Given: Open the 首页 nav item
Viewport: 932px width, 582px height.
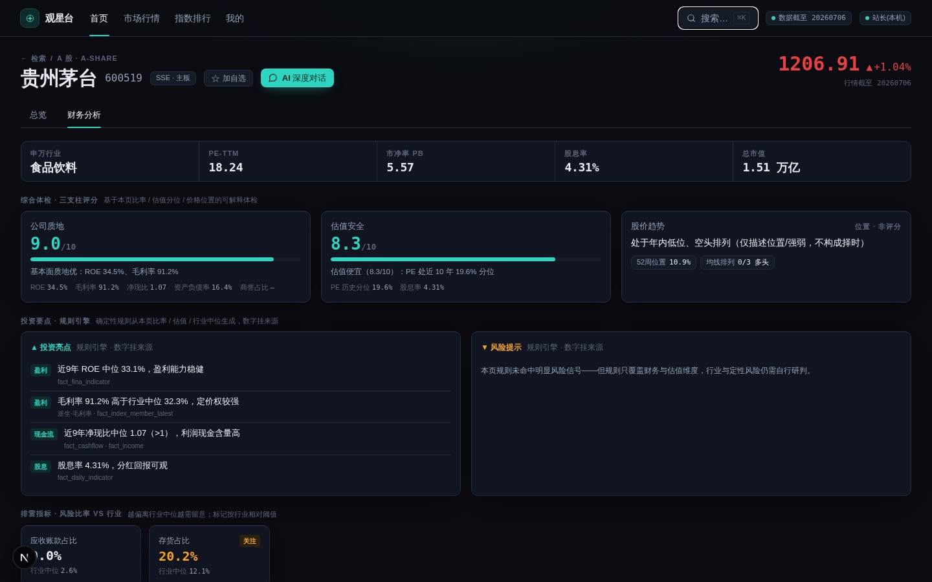Looking at the screenshot, I should pyautogui.click(x=99, y=18).
